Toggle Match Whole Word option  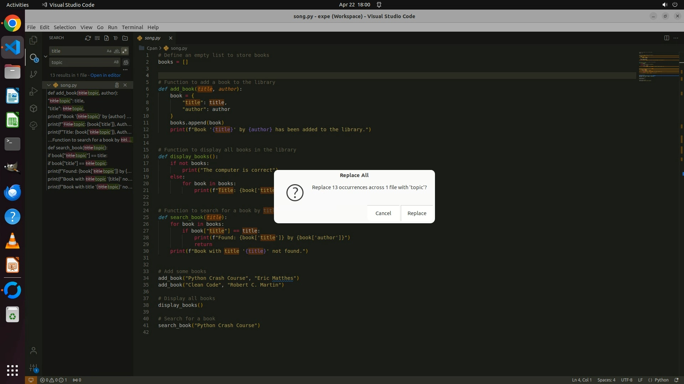[x=116, y=51]
